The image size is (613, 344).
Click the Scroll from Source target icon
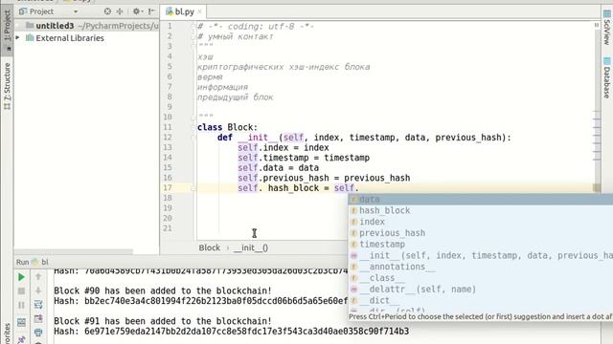[x=107, y=11]
